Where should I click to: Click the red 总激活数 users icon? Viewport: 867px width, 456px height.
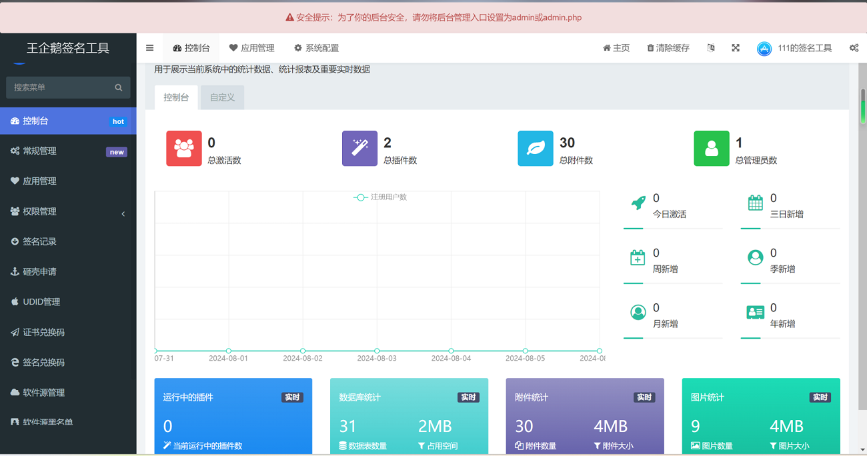click(x=183, y=148)
